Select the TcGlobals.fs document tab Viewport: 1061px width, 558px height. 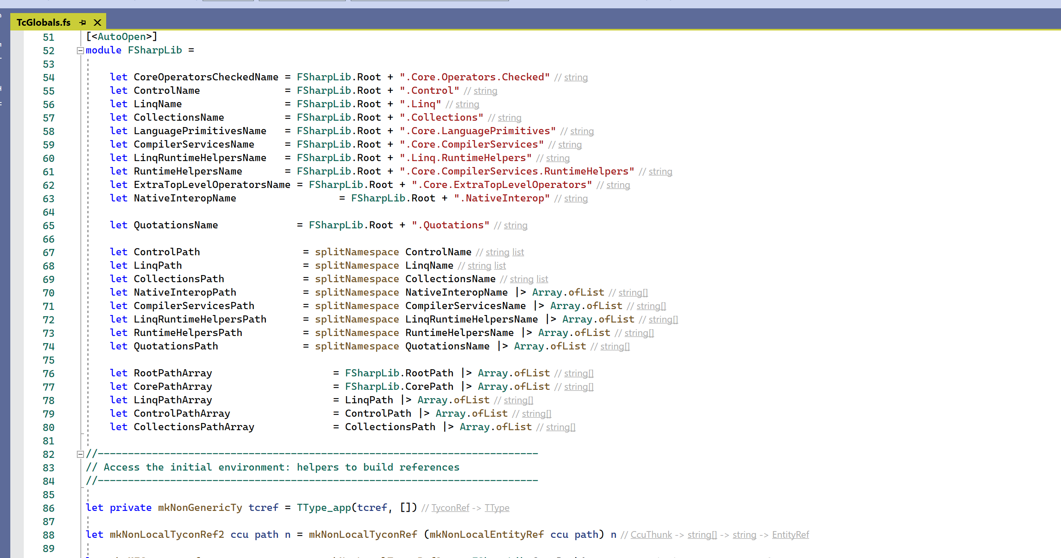tap(44, 22)
